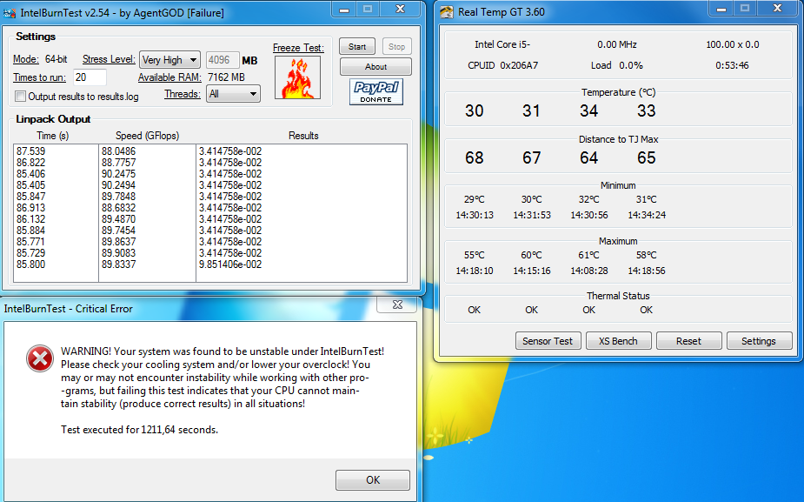Select the speed value 88.0486
The height and width of the screenshot is (502, 804).
click(118, 151)
